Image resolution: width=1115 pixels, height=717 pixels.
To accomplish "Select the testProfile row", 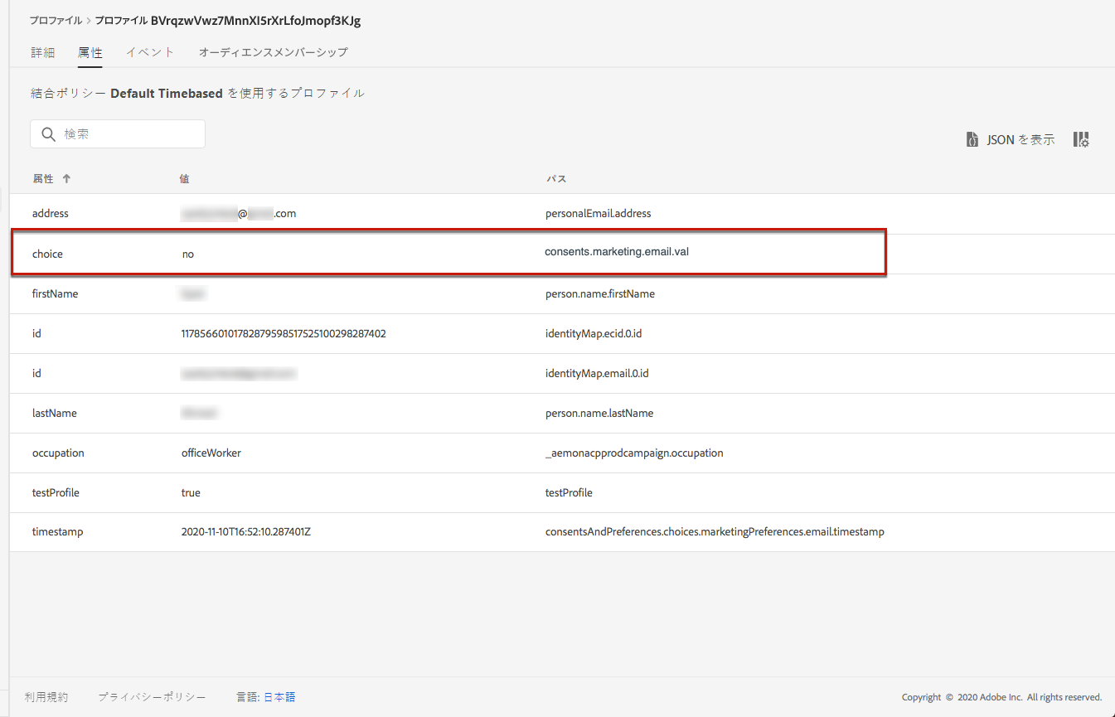I will click(562, 493).
